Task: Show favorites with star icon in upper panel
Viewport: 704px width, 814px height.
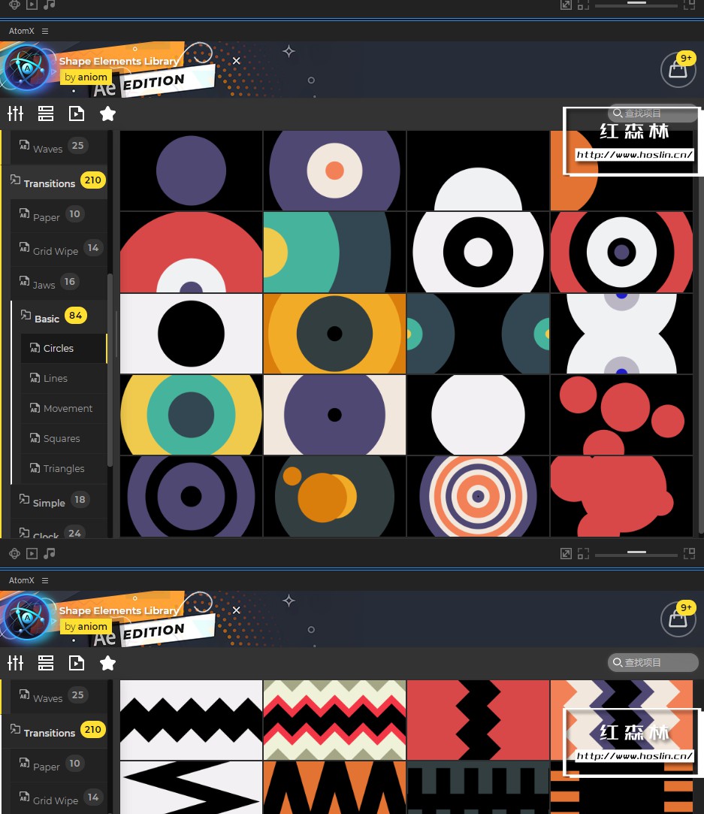Action: tap(107, 113)
